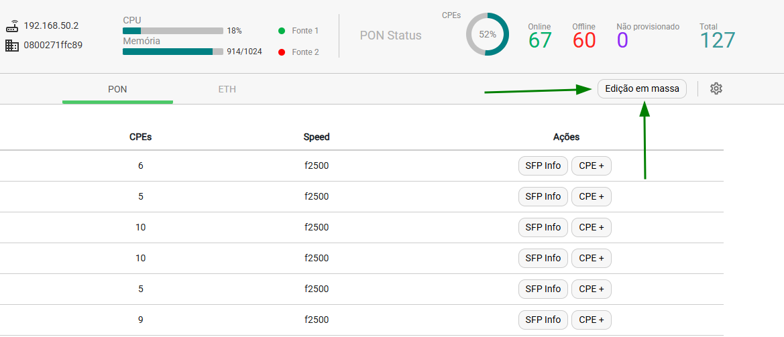This screenshot has width=784, height=337.
Task: Click the Online count 67
Action: 540,40
